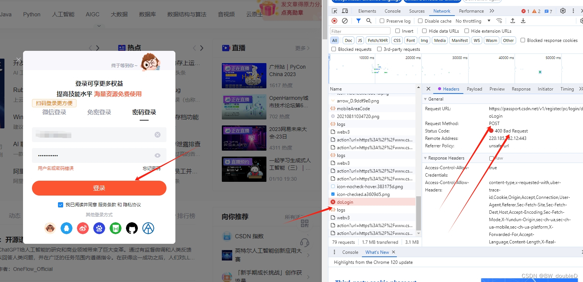Log in with Baidu paw icon
The width and height of the screenshot is (583, 282).
(99, 228)
